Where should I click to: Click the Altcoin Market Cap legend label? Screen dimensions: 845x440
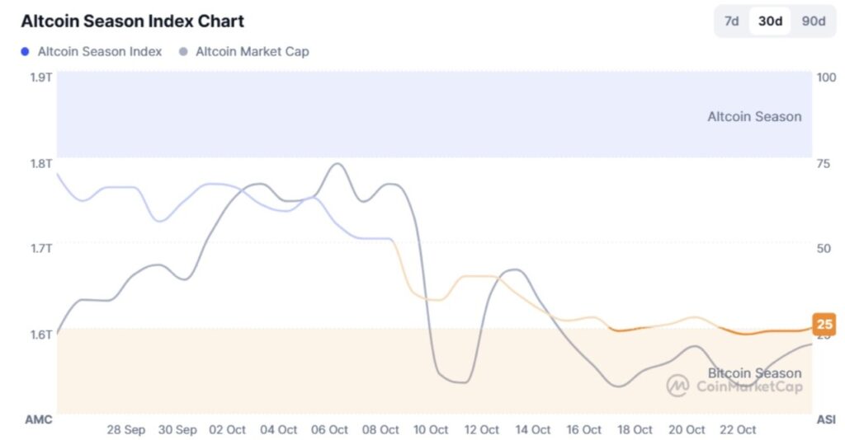[x=252, y=52]
